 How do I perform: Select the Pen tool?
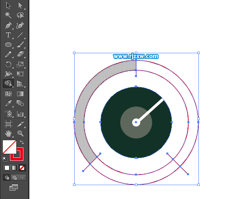[x=8, y=25]
